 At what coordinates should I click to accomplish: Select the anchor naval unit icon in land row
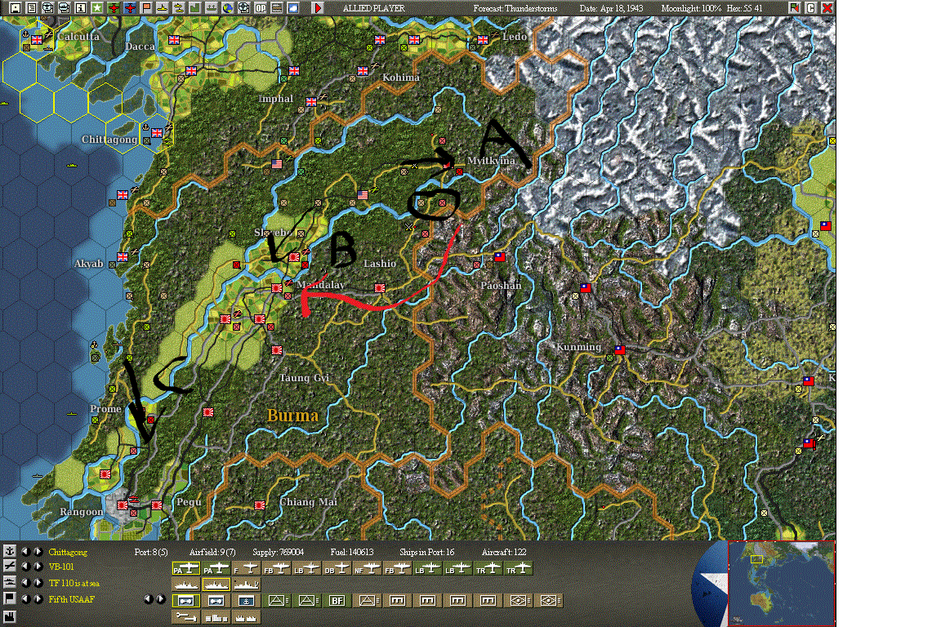246,601
